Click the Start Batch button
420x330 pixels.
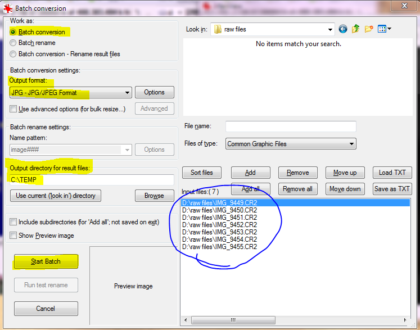[46, 261]
